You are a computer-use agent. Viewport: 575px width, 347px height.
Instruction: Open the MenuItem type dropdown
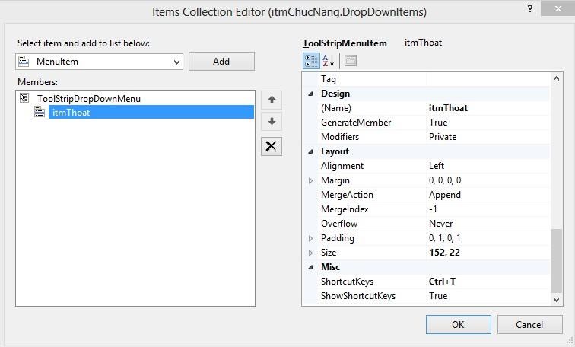tap(176, 62)
